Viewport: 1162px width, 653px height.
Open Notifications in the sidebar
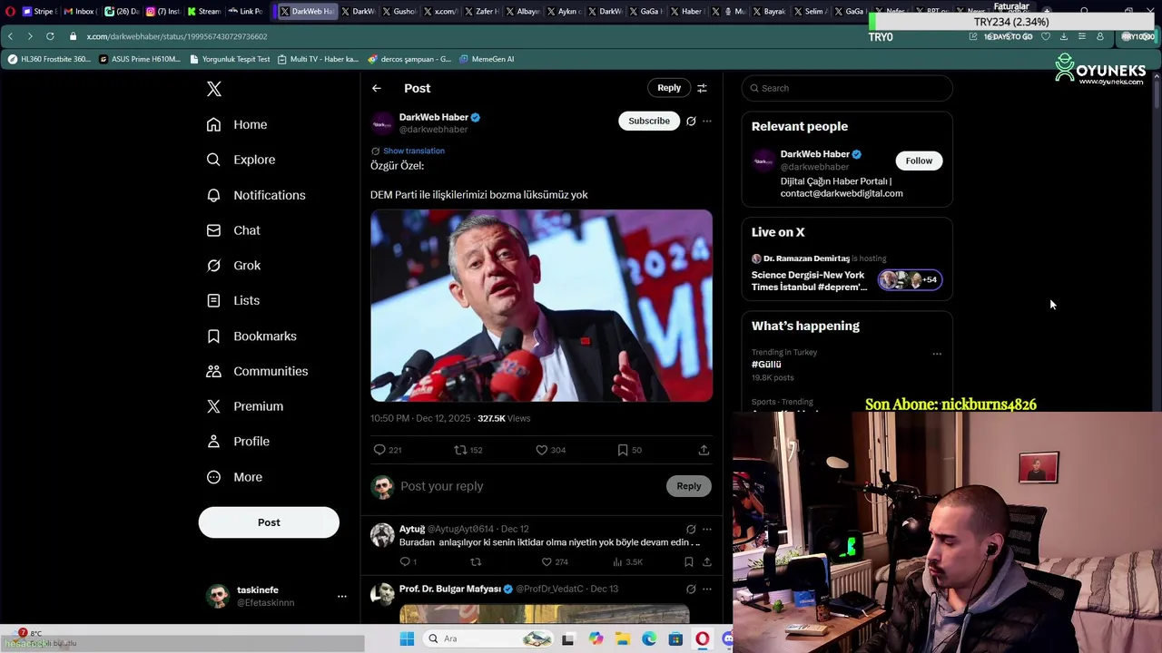[x=256, y=195]
